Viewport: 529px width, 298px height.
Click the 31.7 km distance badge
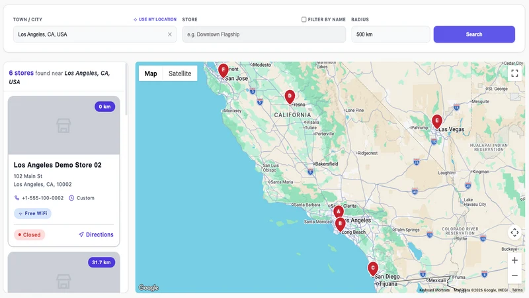tap(101, 262)
